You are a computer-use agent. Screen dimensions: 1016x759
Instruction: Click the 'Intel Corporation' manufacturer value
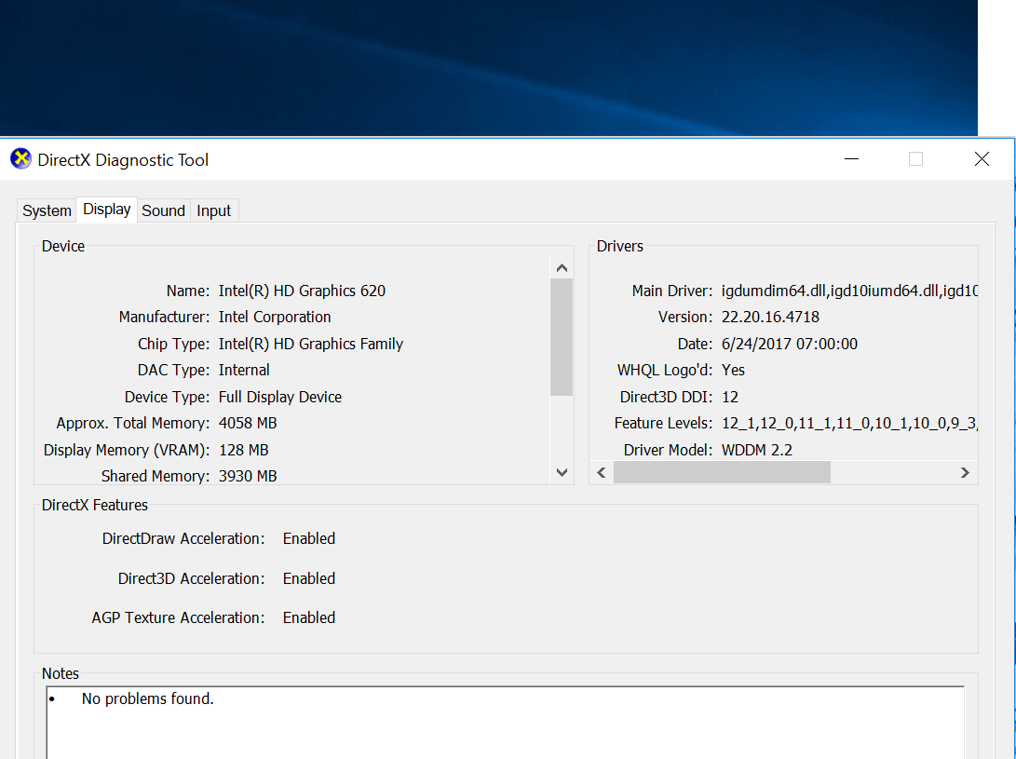[x=275, y=317]
